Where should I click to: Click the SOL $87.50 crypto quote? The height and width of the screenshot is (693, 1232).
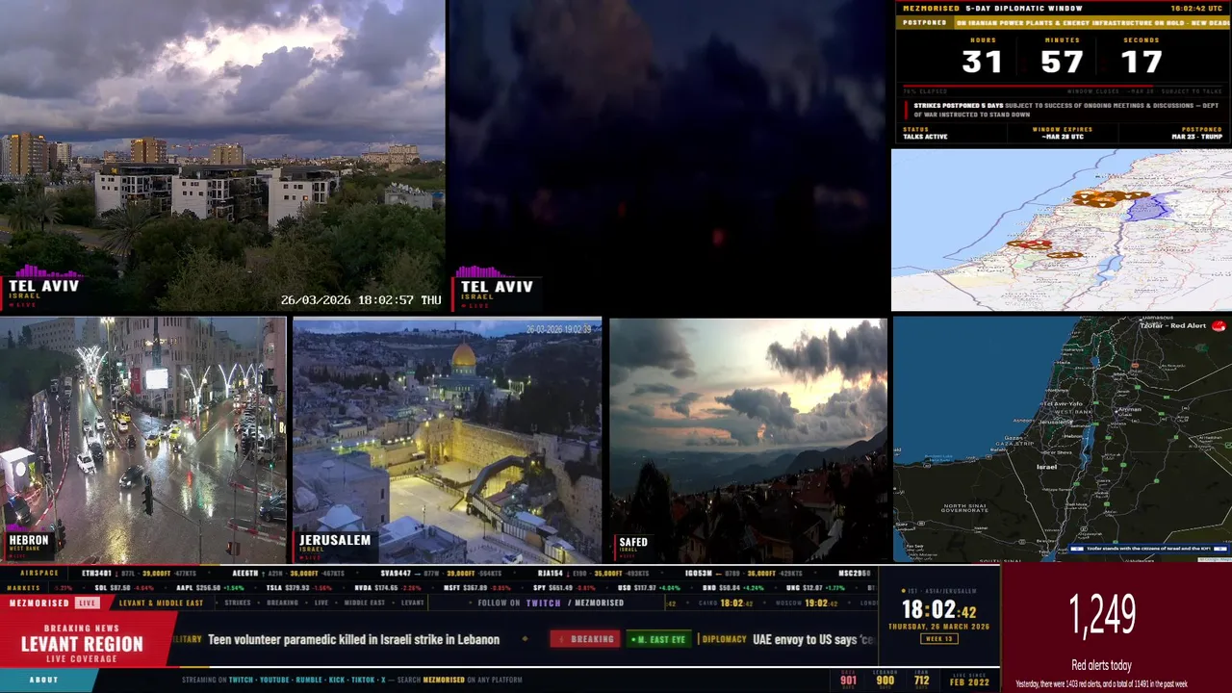click(x=124, y=587)
